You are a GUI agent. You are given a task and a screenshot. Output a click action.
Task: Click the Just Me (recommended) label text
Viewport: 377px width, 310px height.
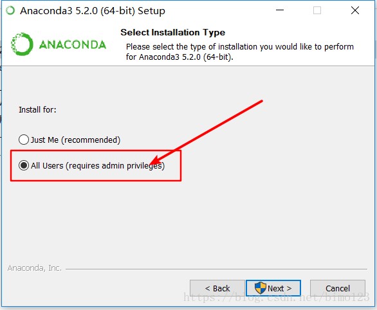(x=75, y=140)
